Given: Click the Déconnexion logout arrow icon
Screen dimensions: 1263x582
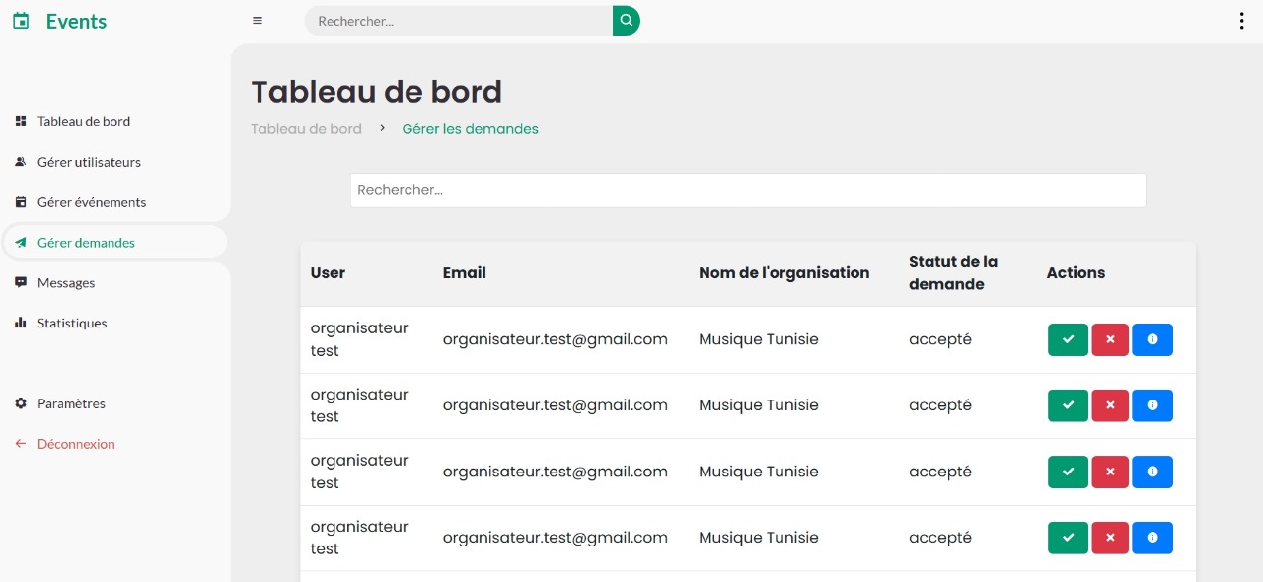Looking at the screenshot, I should click(21, 444).
